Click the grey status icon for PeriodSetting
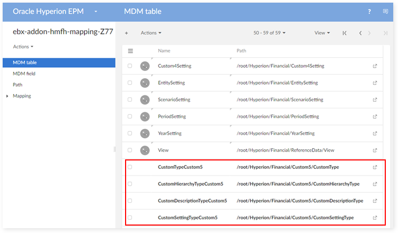Viewport: 398px width, 233px height. 145,116
